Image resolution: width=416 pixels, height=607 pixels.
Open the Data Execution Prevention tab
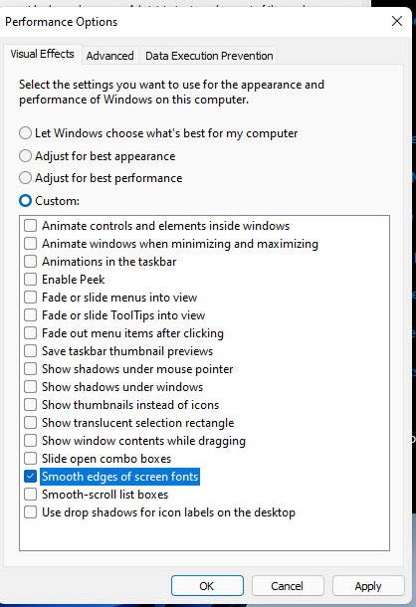point(209,56)
